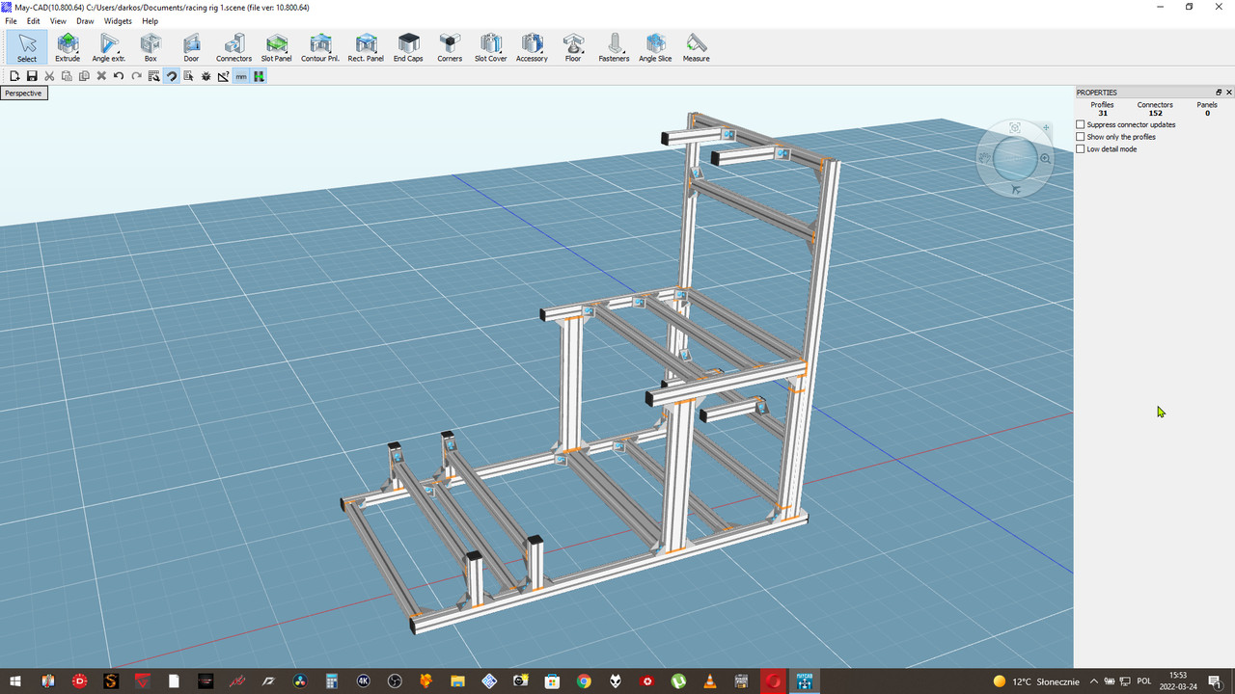1235x694 pixels.
Task: Open Windows Start menu
Action: (x=15, y=681)
